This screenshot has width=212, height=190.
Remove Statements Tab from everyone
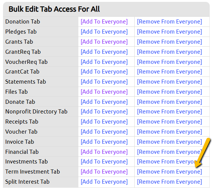click(x=169, y=82)
